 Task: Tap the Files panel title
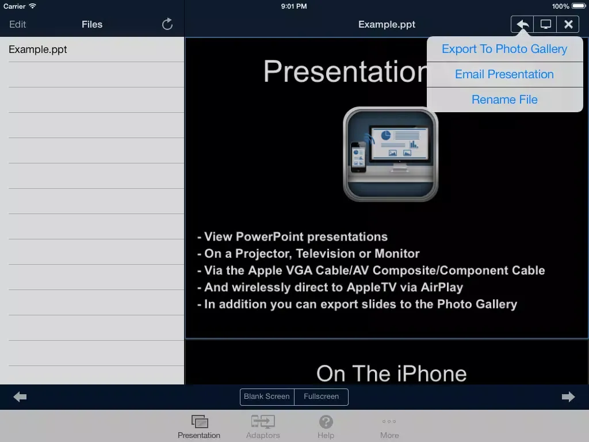coord(92,24)
